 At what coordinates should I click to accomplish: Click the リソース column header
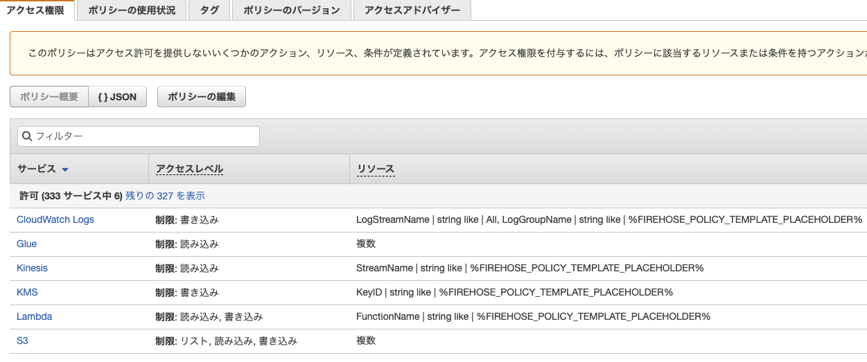click(x=376, y=169)
